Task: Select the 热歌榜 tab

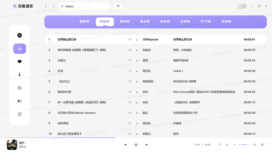Action: click(105, 22)
